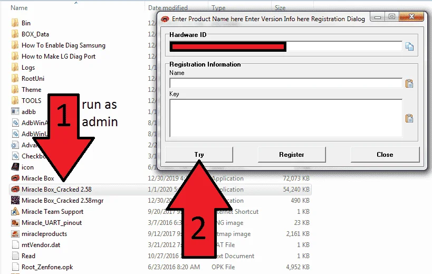The height and width of the screenshot is (274, 432).
Task: Click the BOX_Data folder name
Action: pos(35,34)
